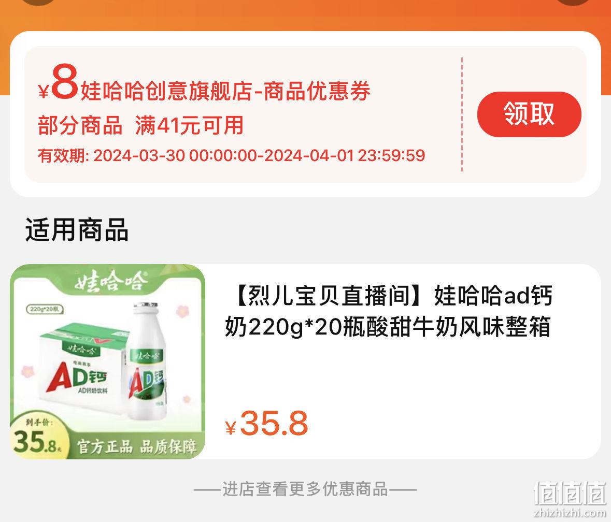Click the white AD钙奶 bottle picture
The height and width of the screenshot is (522, 611).
(x=147, y=361)
